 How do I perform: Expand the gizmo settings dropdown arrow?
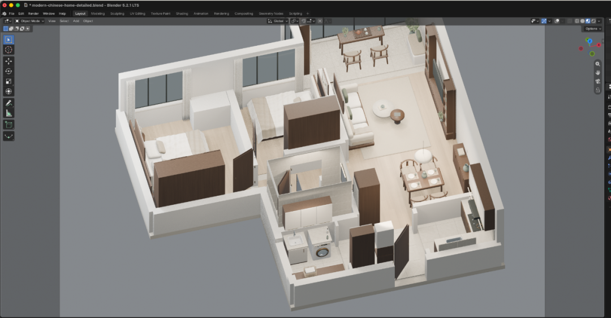(x=549, y=21)
